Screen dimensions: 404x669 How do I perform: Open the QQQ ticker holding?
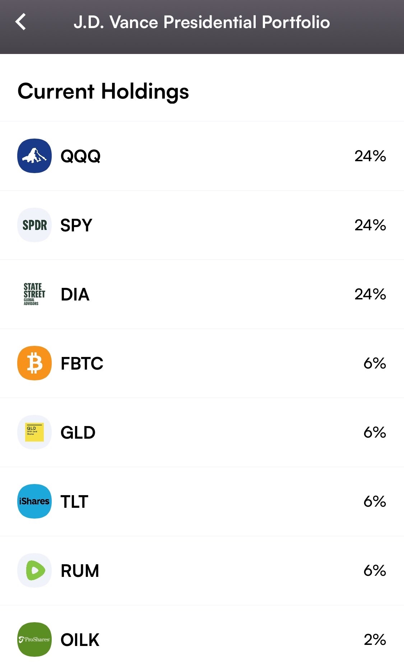click(80, 156)
